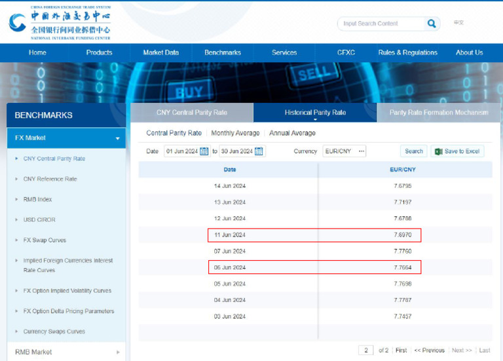
Task: Switch to Parity Rate Formation Mechanism tab
Action: pyautogui.click(x=439, y=113)
